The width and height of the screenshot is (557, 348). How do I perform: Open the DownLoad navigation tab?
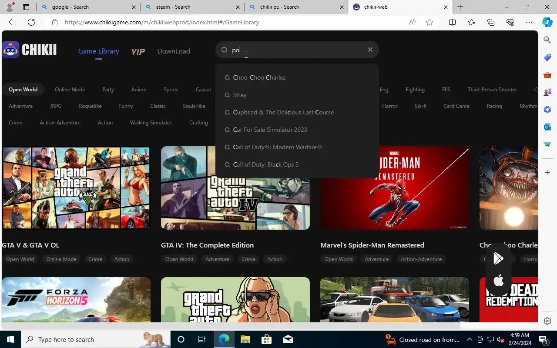174,51
